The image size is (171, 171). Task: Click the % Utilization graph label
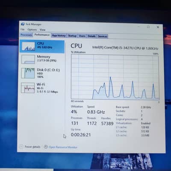[x=78, y=52]
